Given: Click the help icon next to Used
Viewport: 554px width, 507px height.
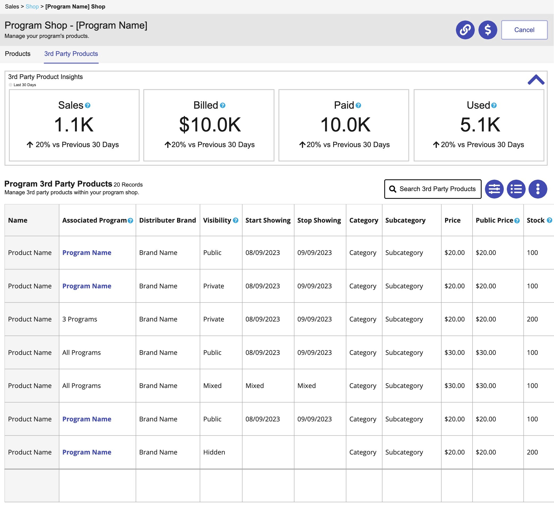Looking at the screenshot, I should pyautogui.click(x=494, y=105).
